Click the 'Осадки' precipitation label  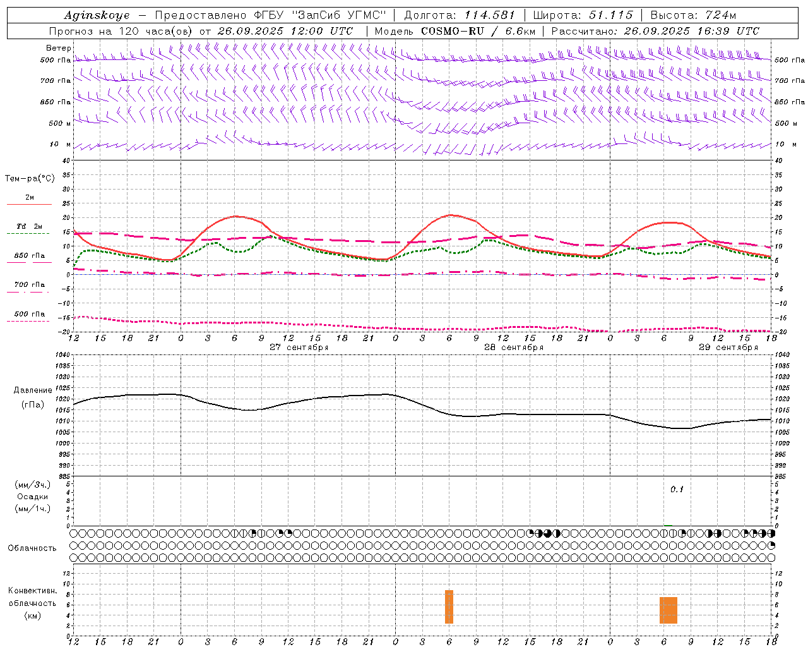(x=33, y=497)
